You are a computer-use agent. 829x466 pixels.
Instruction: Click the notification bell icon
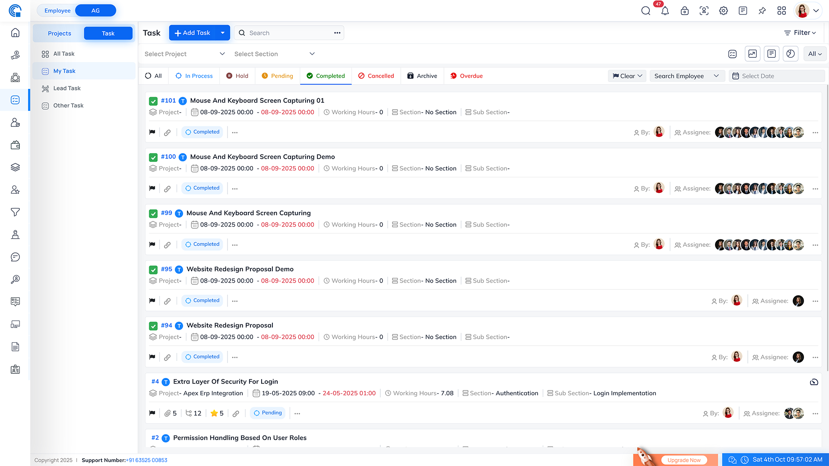click(x=665, y=11)
